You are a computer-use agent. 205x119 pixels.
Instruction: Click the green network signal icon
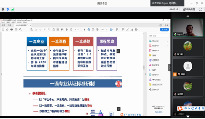tap(12, 9)
